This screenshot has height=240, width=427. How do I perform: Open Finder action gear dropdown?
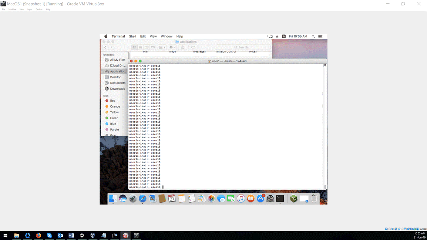pyautogui.click(x=172, y=47)
